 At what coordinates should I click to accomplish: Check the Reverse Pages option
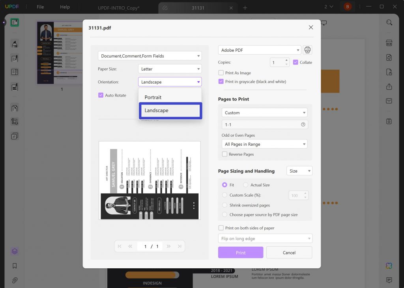224,154
